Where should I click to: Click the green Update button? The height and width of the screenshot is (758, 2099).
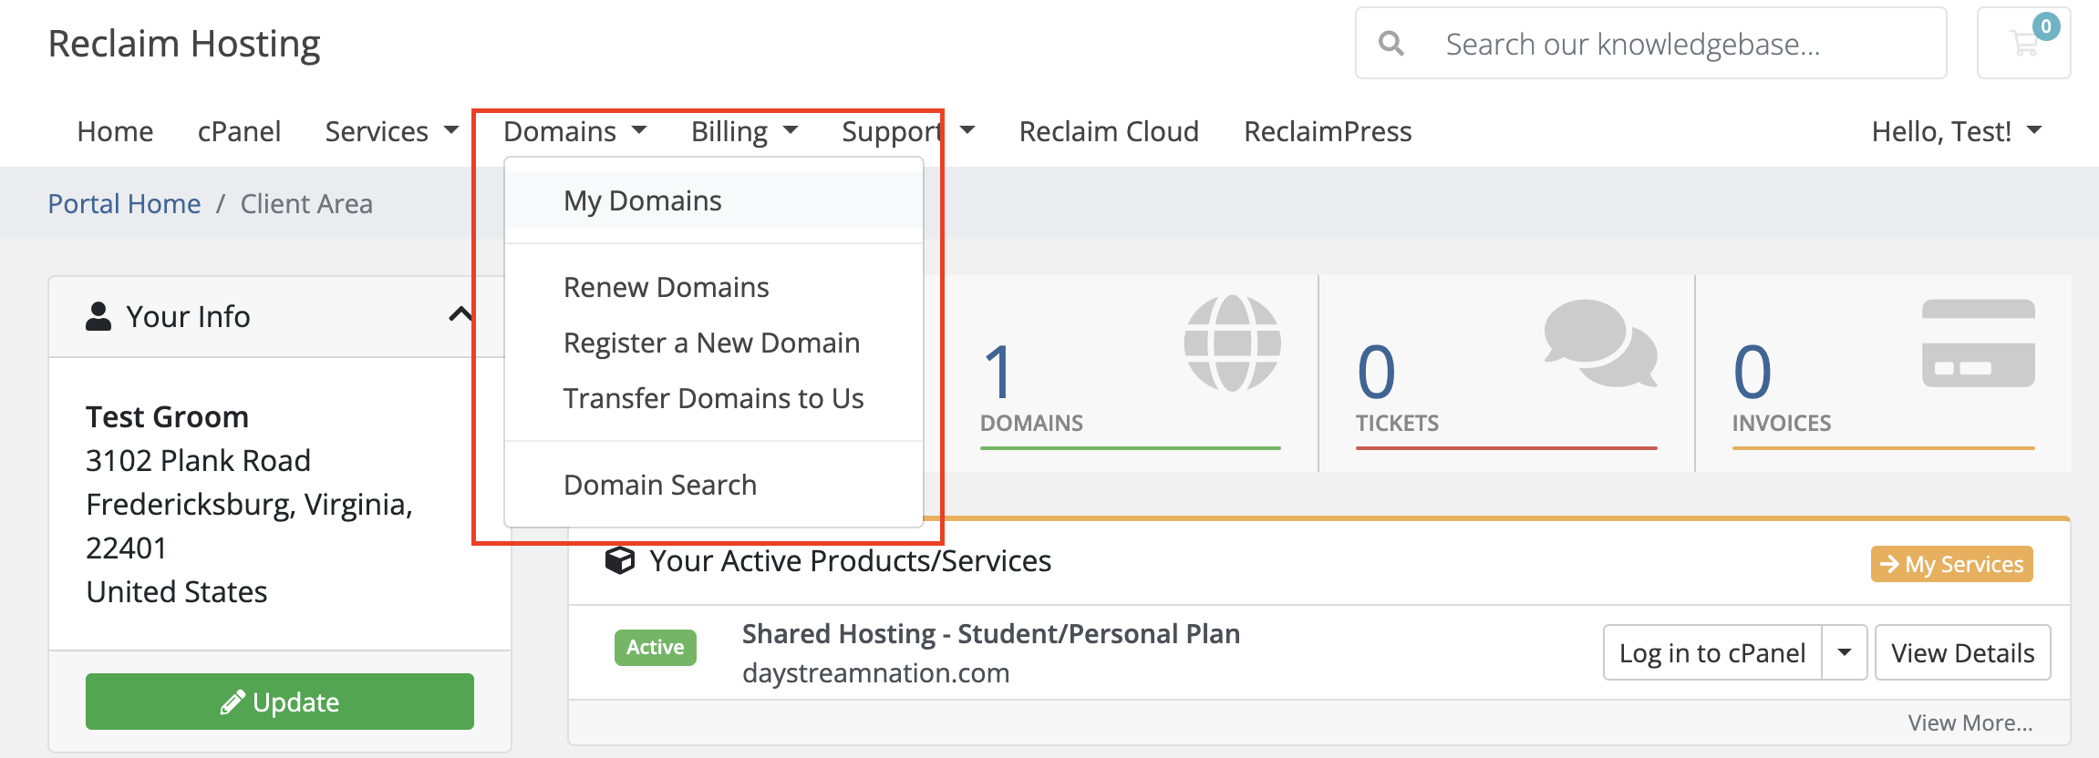click(280, 702)
